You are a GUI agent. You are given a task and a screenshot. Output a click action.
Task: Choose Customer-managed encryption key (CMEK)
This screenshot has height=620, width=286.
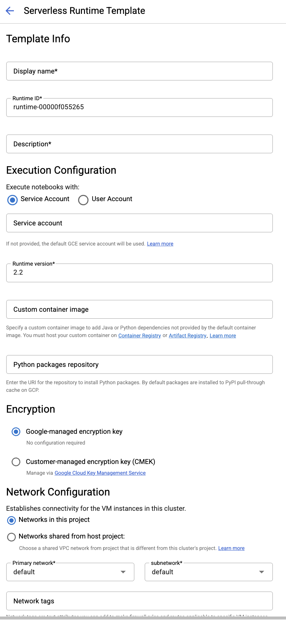coord(16,462)
